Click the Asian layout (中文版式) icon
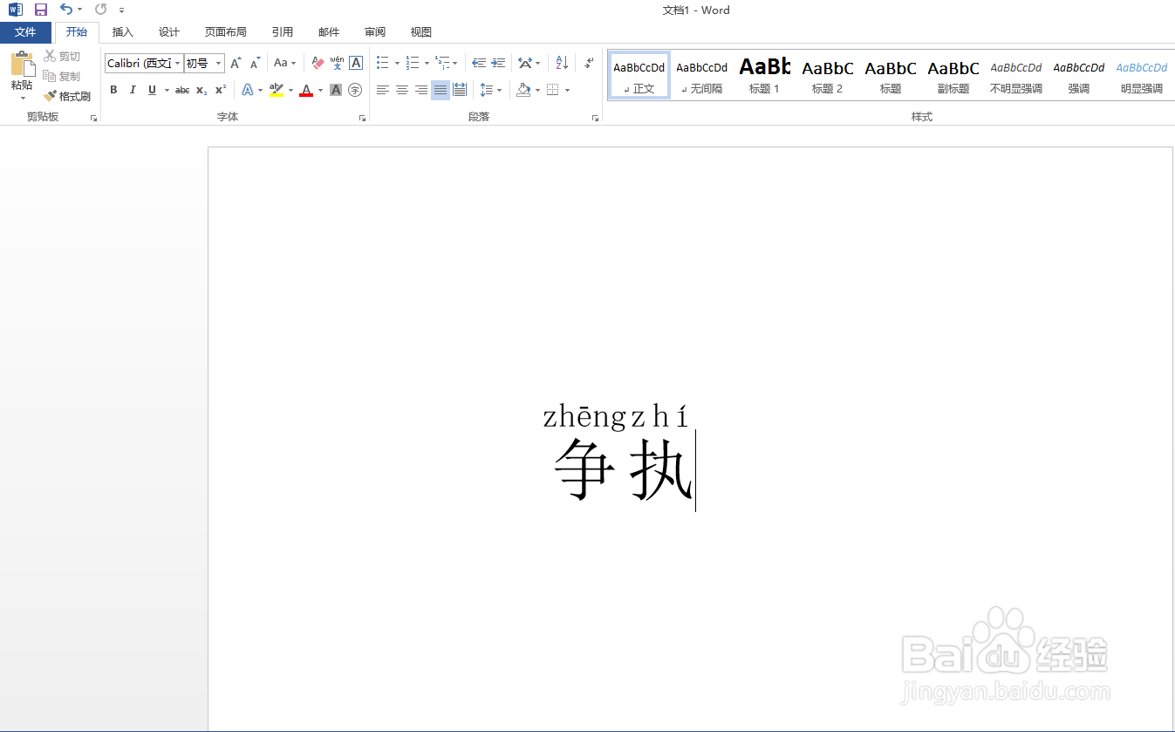1175x732 pixels. tap(524, 63)
